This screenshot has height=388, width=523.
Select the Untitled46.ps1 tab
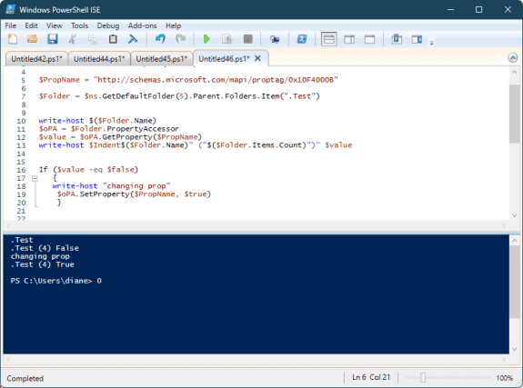(224, 59)
